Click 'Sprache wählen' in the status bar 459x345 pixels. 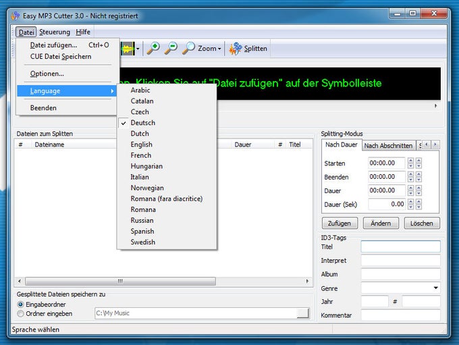(x=35, y=329)
